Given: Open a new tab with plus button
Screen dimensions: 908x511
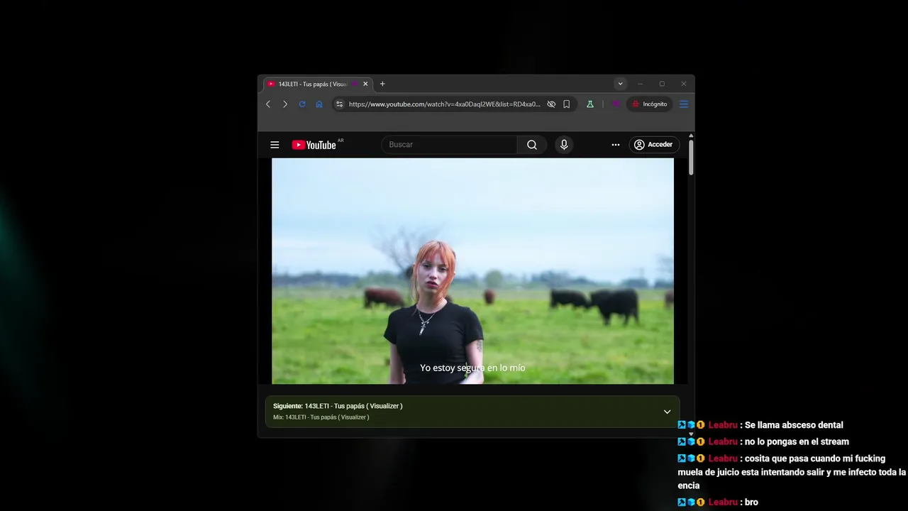Looking at the screenshot, I should [x=382, y=84].
